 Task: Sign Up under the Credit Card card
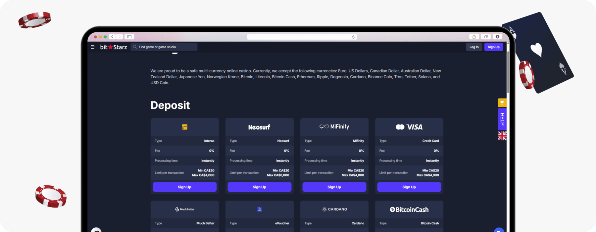click(x=409, y=187)
